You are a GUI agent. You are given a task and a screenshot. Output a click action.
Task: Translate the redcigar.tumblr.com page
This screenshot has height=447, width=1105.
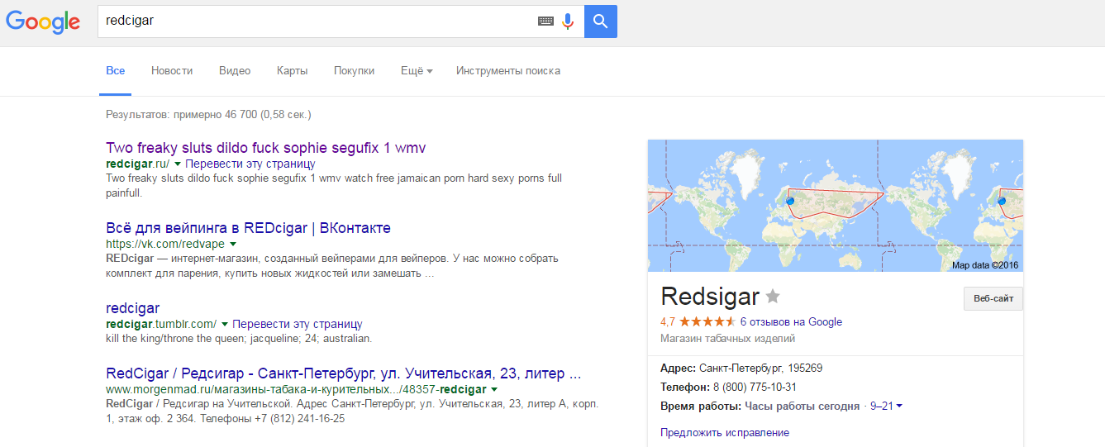click(x=298, y=325)
